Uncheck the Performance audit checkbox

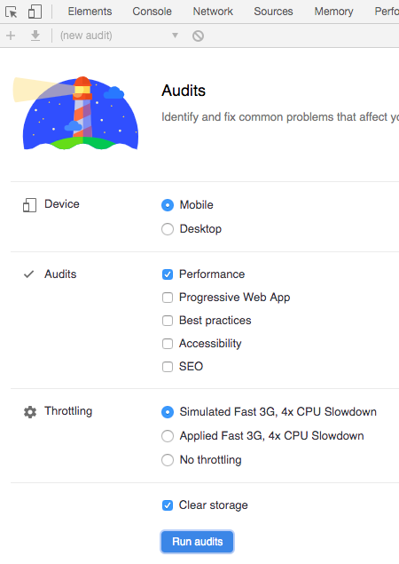[168, 274]
